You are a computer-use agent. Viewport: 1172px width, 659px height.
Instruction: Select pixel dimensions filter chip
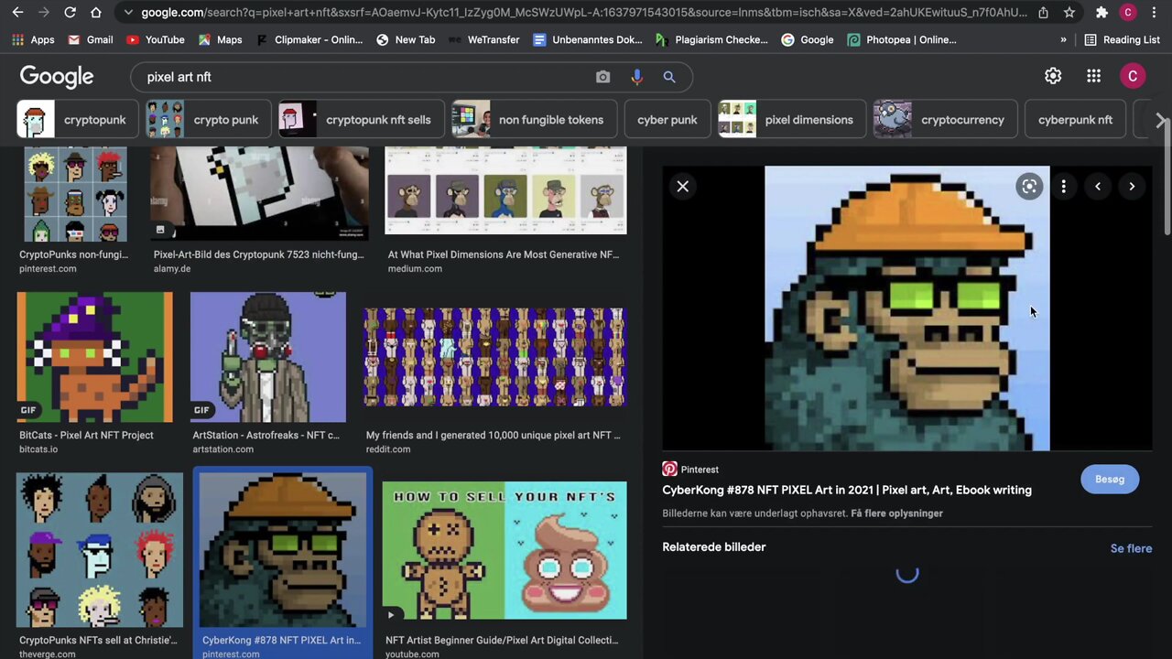point(792,119)
